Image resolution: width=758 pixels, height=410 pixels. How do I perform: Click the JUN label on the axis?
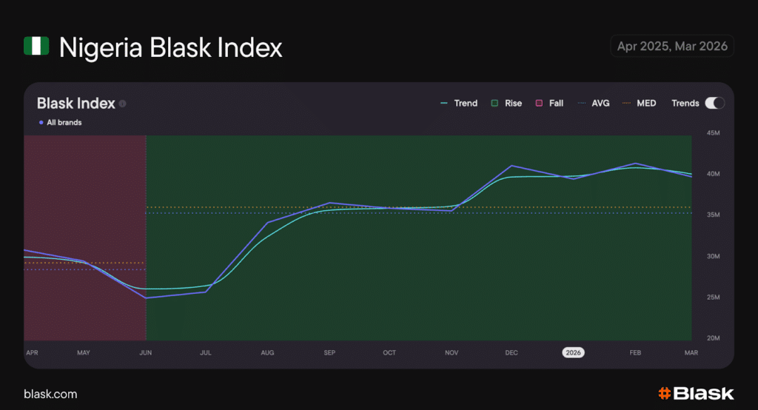146,352
